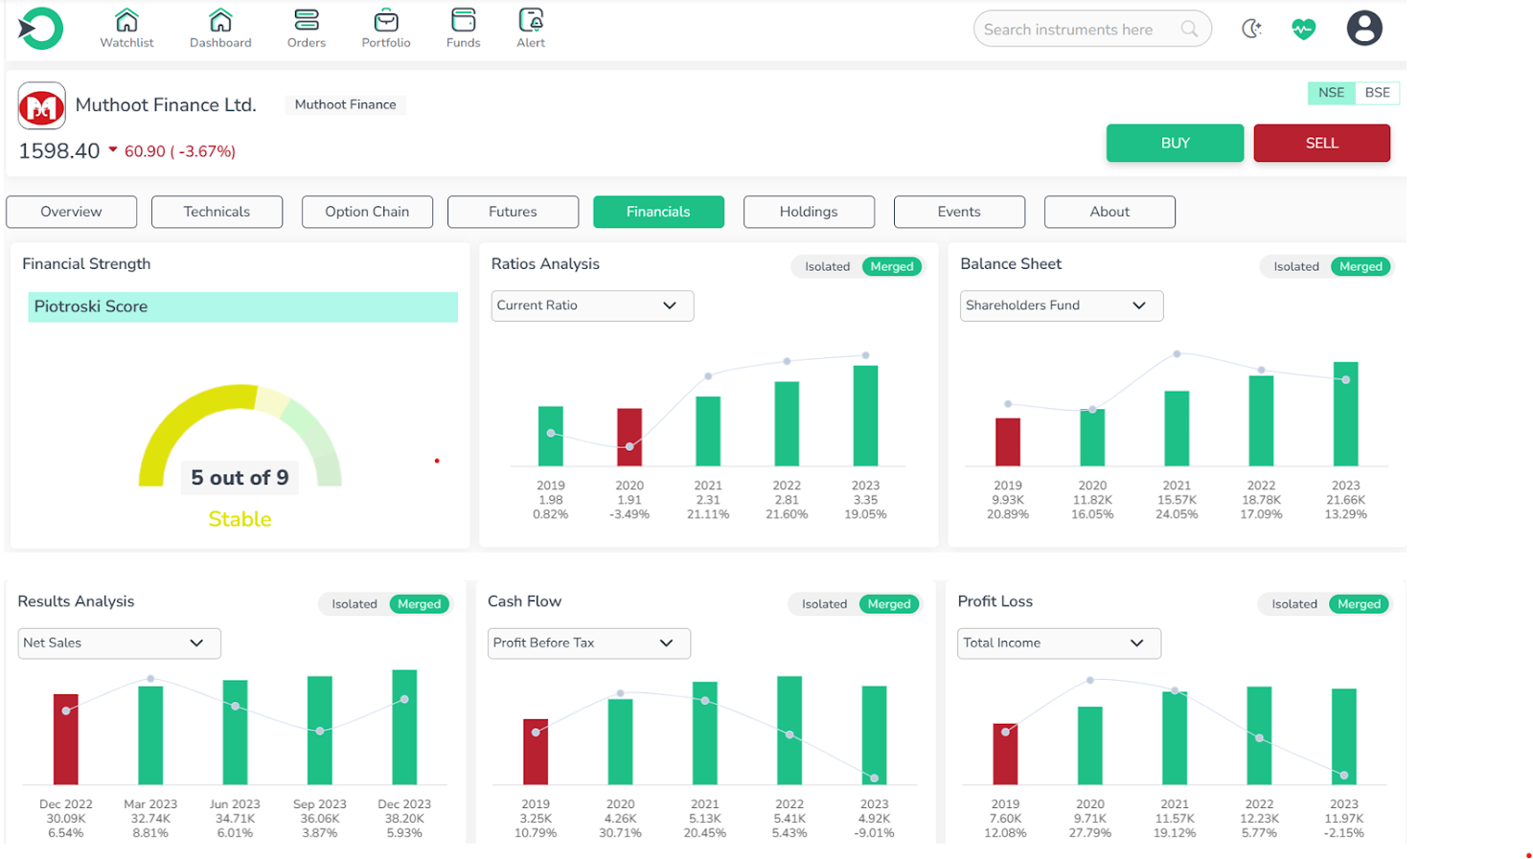The width and height of the screenshot is (1533, 859).
Task: Click the 2019 red Profit Before Tax bar
Action: (x=536, y=752)
